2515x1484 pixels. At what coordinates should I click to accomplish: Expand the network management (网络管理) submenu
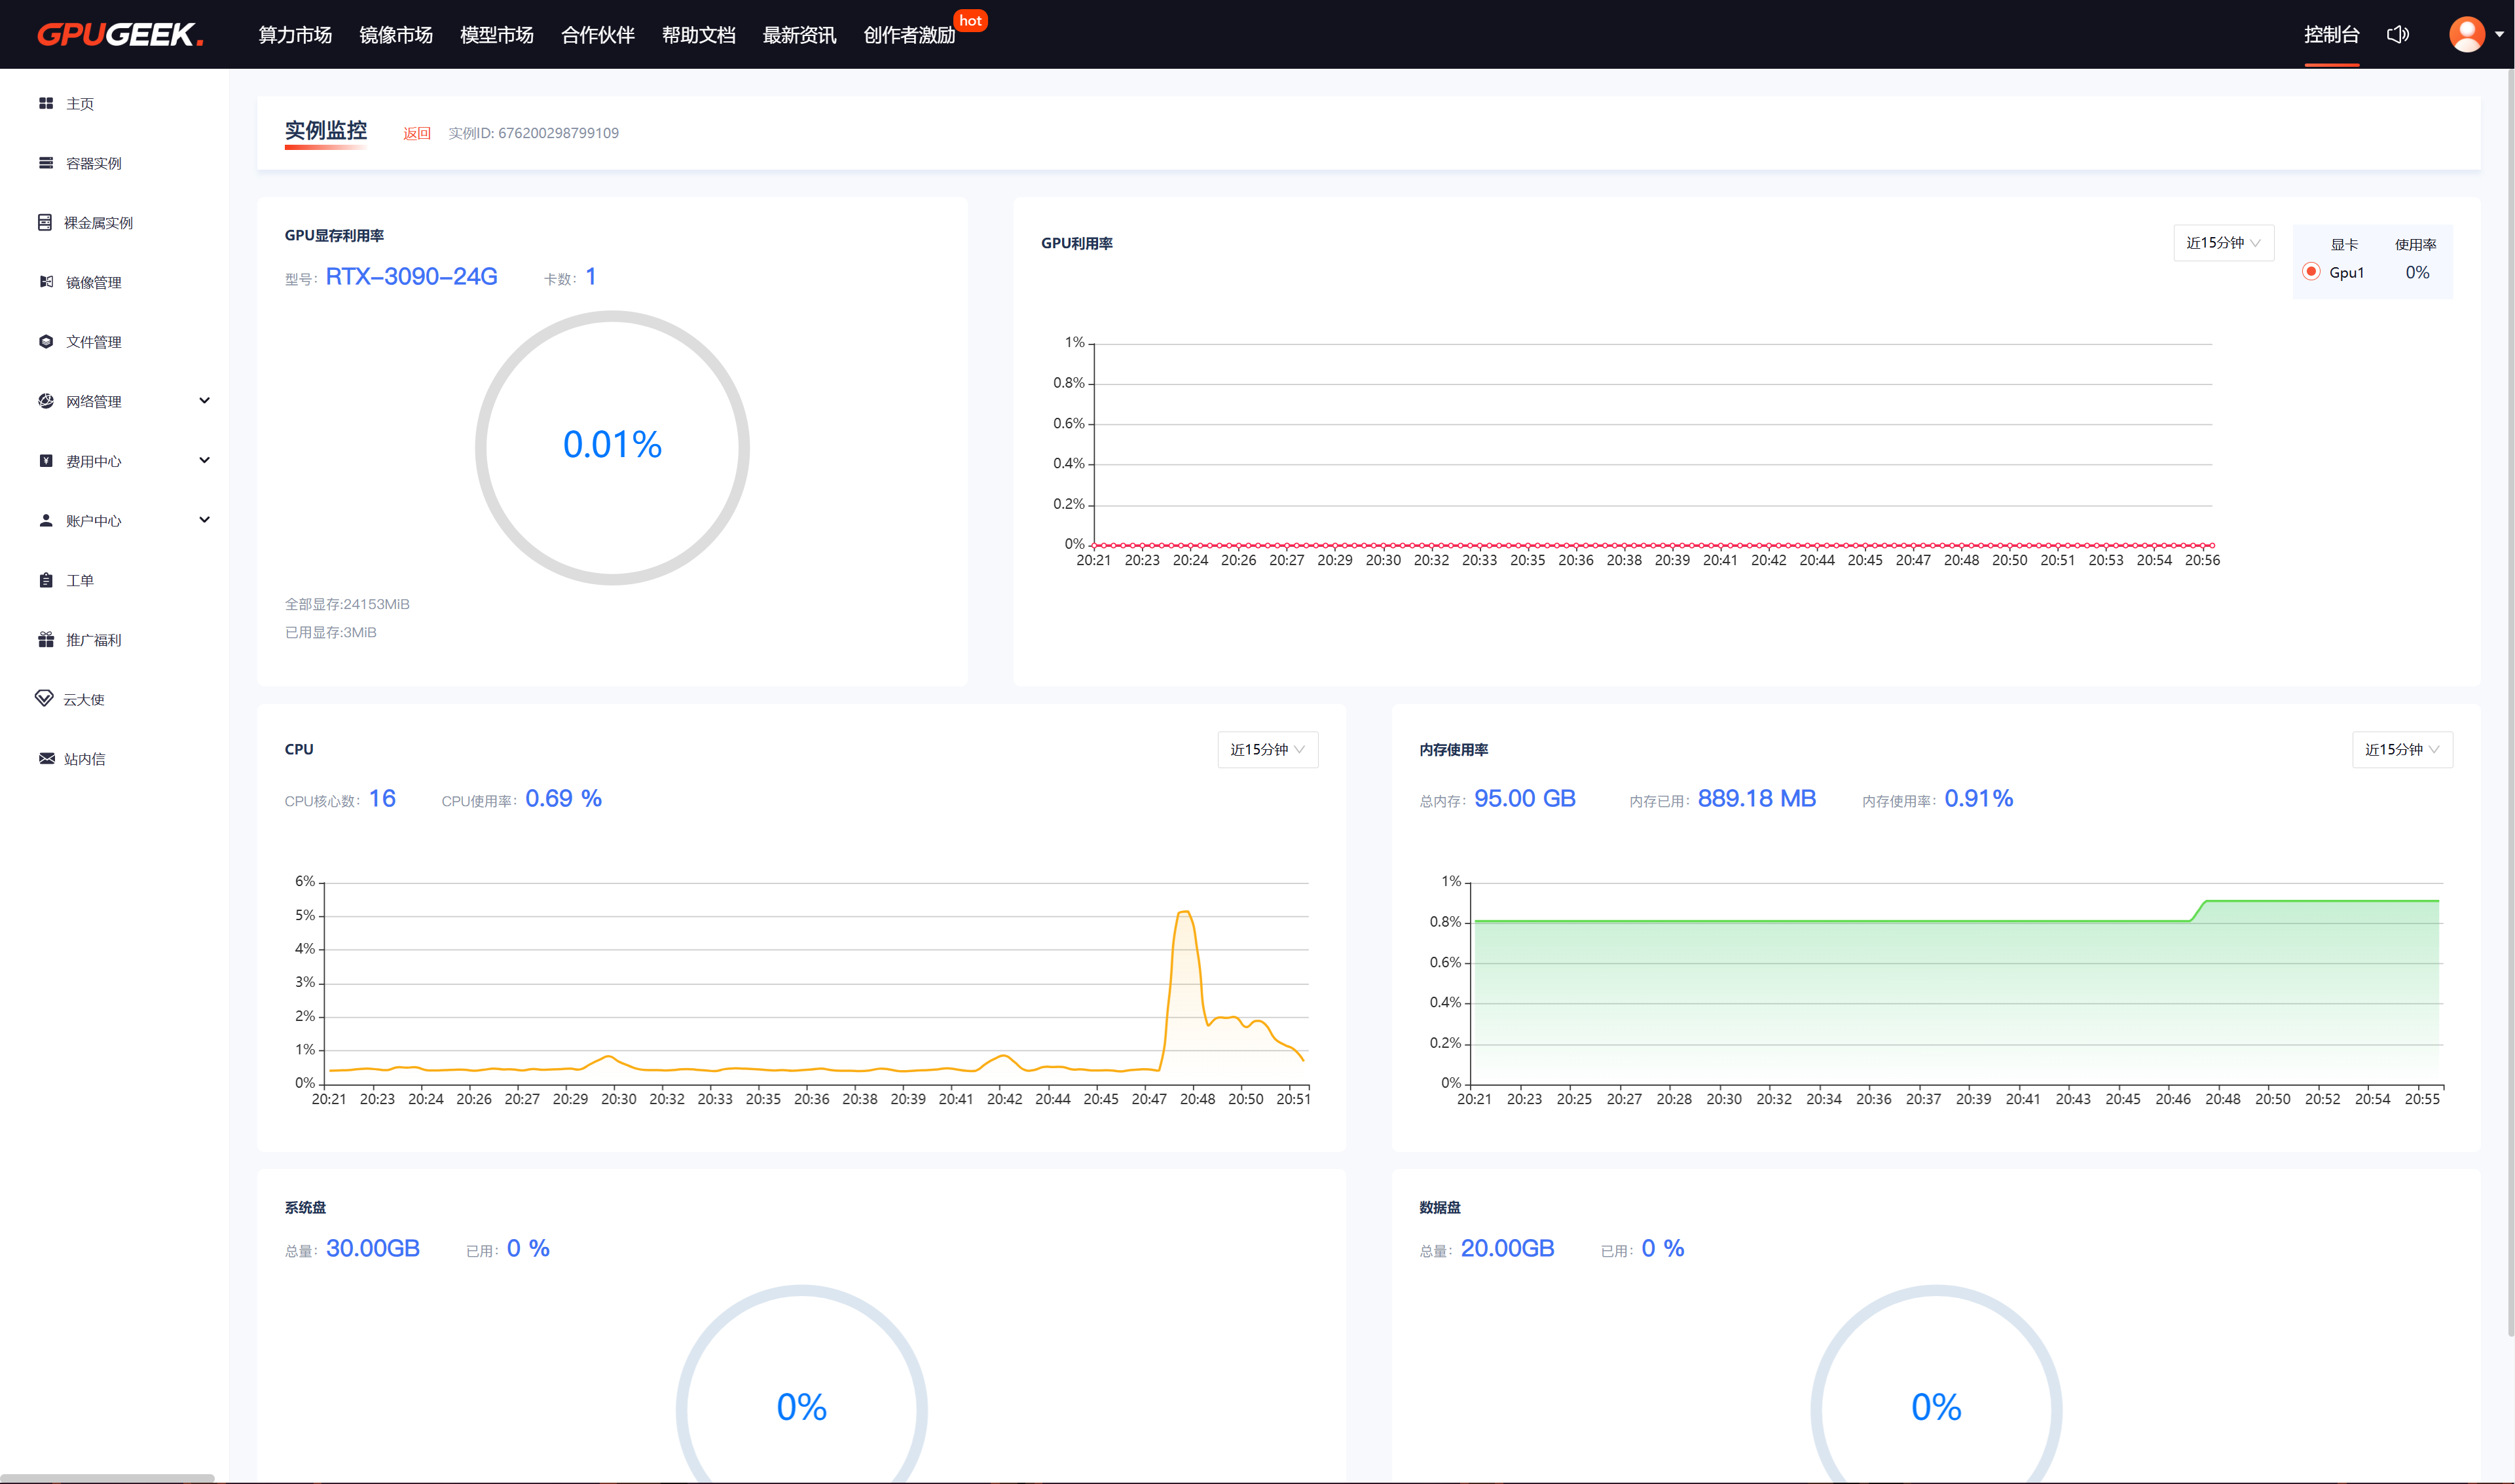coord(205,401)
